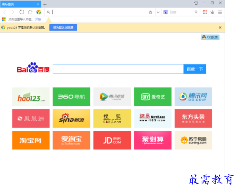
Task: Focus the Baidu search input field
Action: (118, 69)
